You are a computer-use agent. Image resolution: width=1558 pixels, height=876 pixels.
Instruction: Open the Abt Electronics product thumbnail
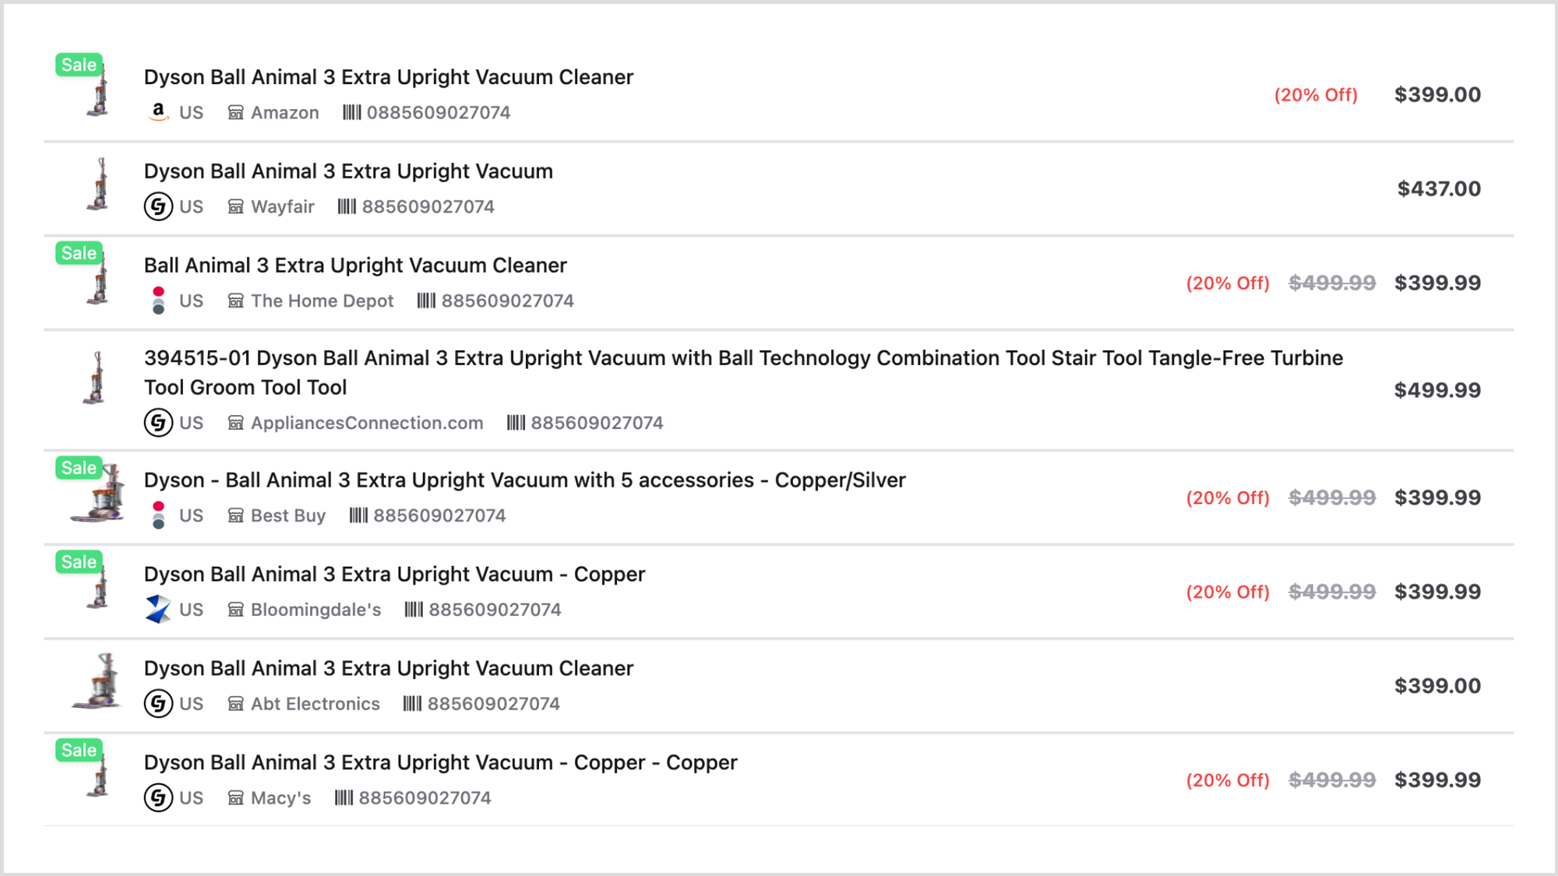97,681
